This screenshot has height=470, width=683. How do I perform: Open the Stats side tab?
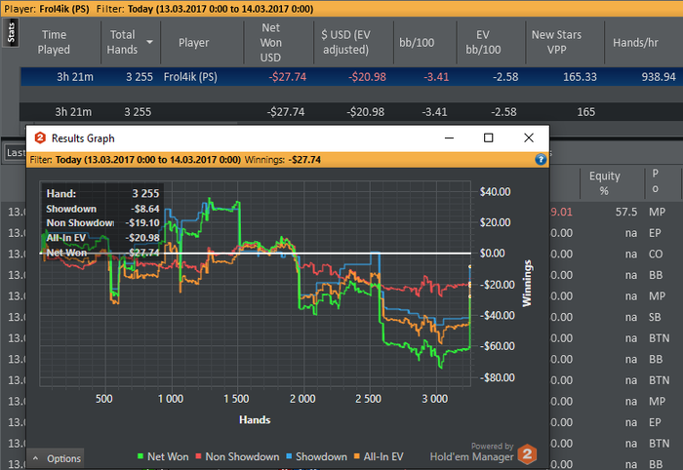(x=11, y=32)
